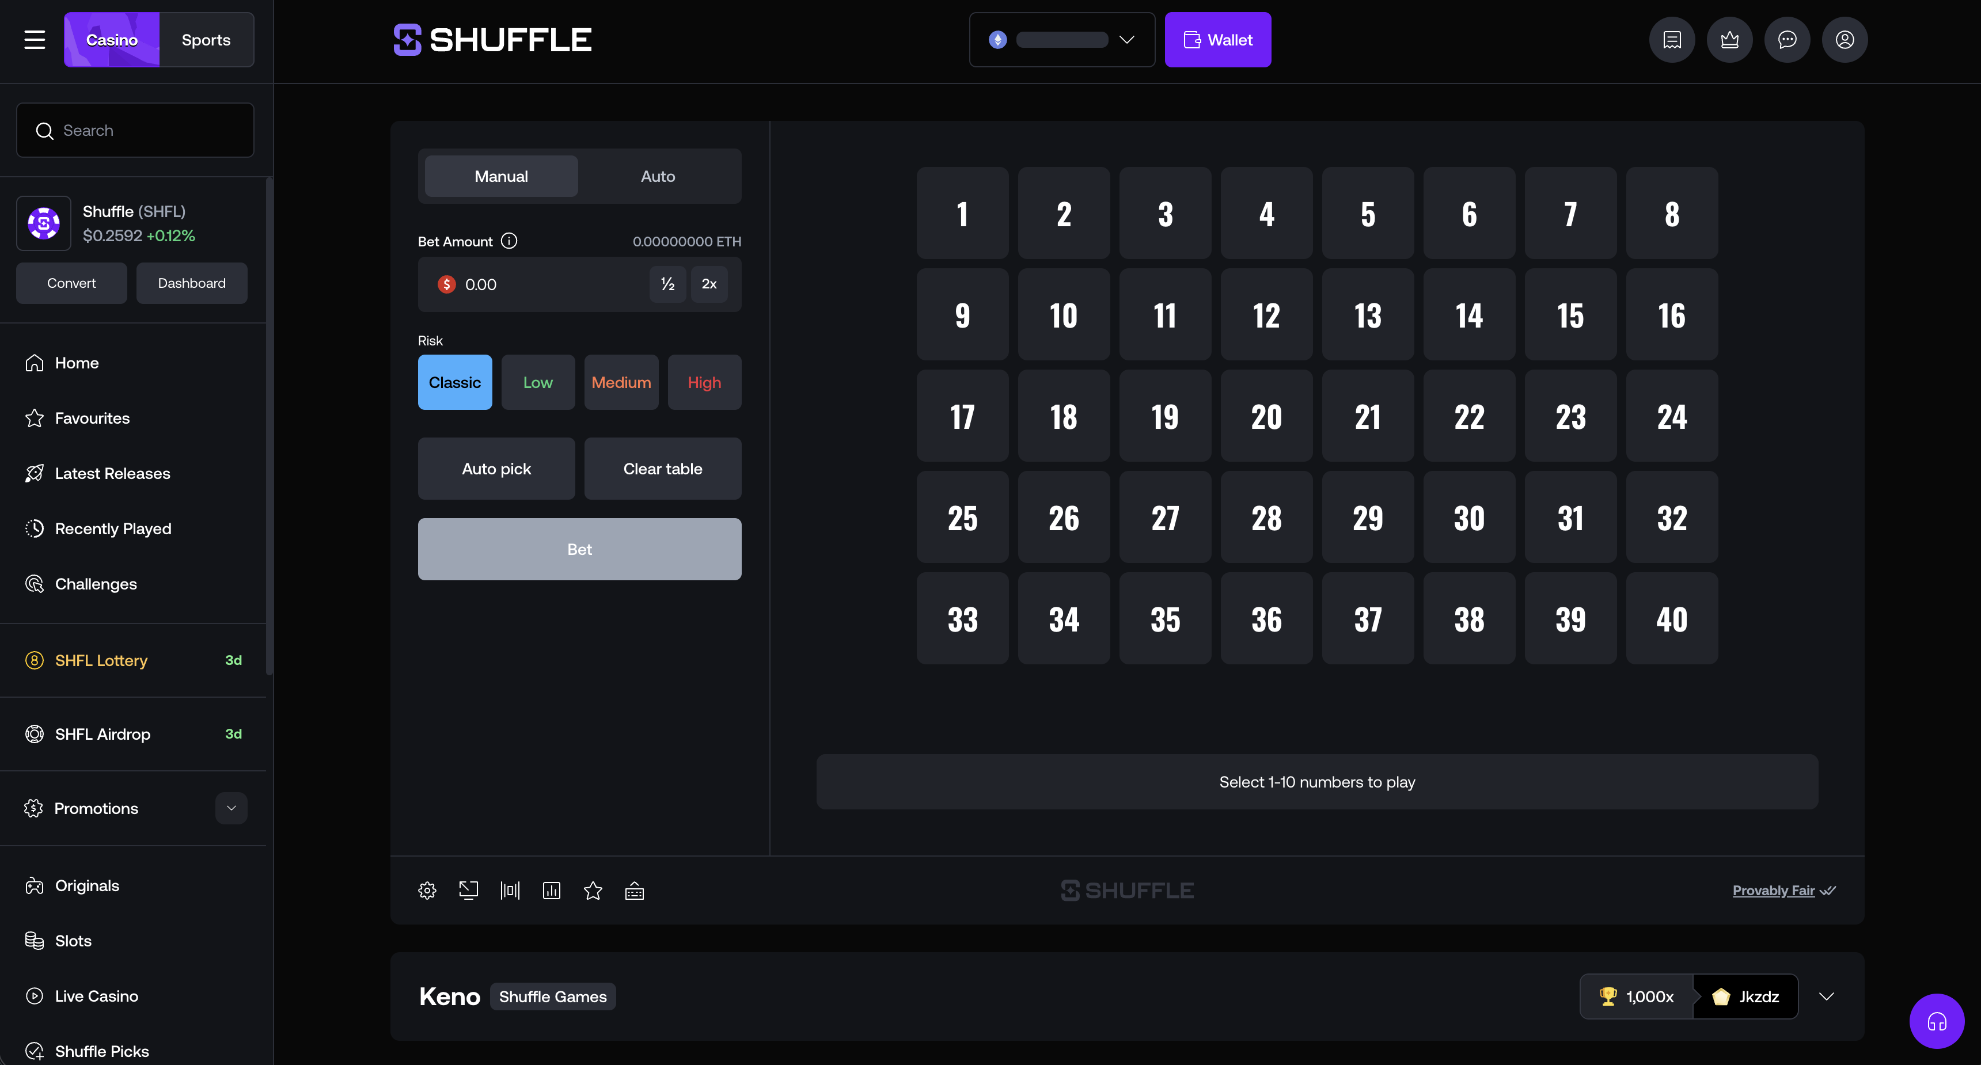This screenshot has width=1981, height=1065.
Task: Click the SHFL token logo icon
Action: (44, 223)
